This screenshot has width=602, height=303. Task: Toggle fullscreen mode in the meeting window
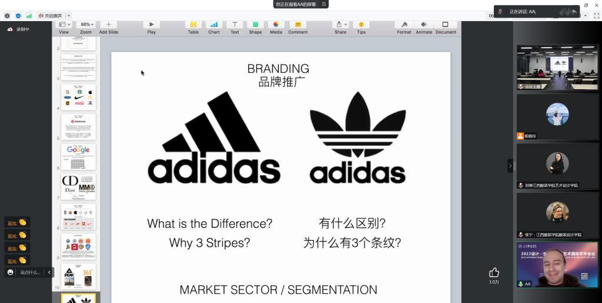[x=596, y=16]
